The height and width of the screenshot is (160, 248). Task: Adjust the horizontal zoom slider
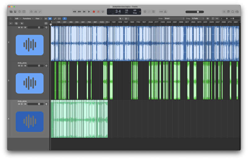coord(235,19)
